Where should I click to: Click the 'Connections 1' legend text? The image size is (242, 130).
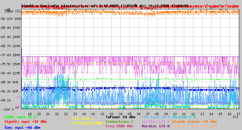click(x=119, y=122)
